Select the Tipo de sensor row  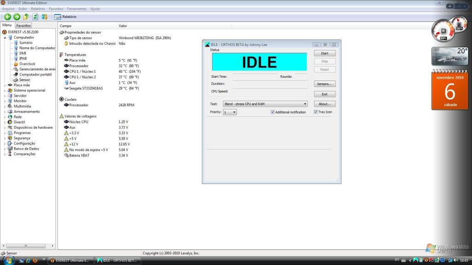tap(118, 38)
